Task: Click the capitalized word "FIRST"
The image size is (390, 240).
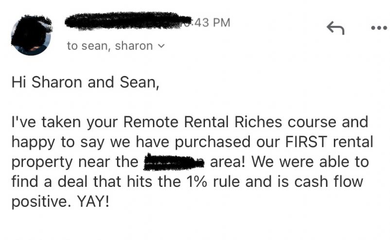Action: [x=306, y=142]
